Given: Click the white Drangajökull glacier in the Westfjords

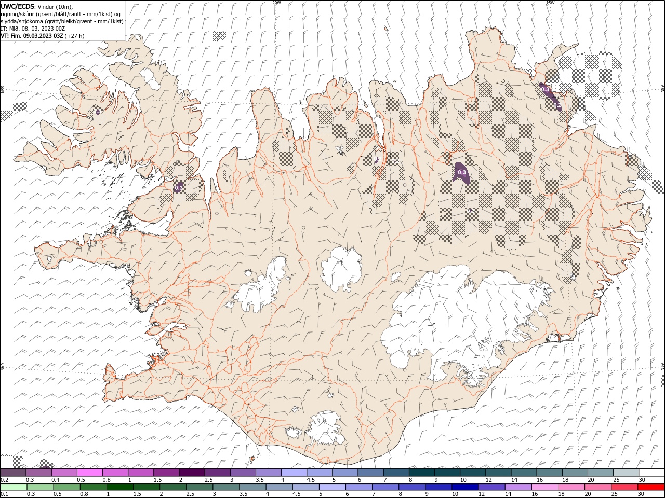Looking at the screenshot, I should pyautogui.click(x=150, y=78).
